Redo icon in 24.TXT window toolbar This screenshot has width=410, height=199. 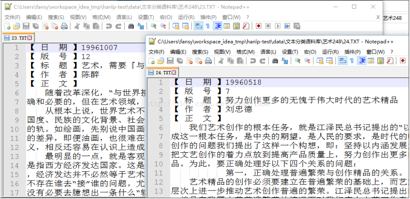click(x=262, y=61)
